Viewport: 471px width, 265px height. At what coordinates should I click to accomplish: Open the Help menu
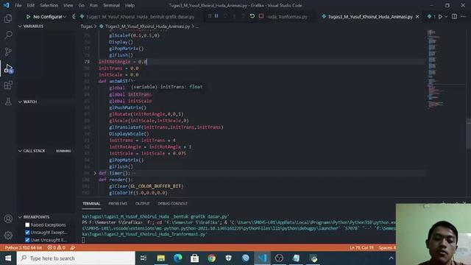[x=130, y=5]
